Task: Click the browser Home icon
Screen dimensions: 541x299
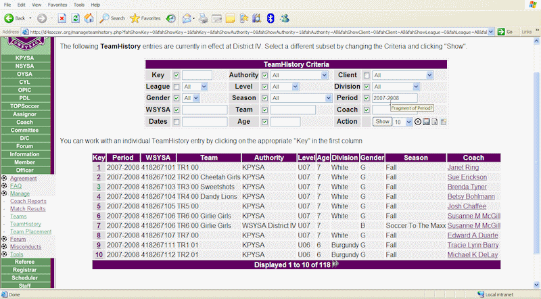Action: tap(89, 18)
